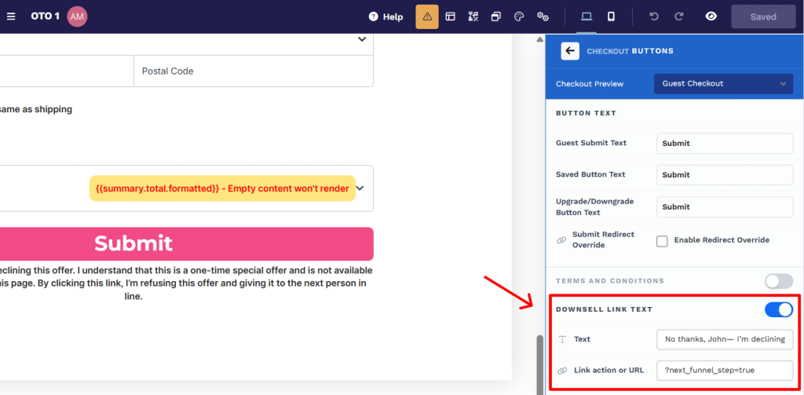Click the vertical scrollbar thumb
Viewport: 804px width, 395px height.
[x=539, y=364]
